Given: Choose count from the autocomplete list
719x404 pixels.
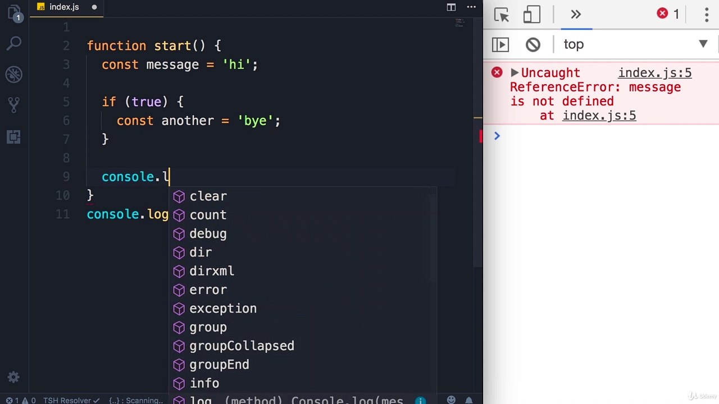Looking at the screenshot, I should click(303, 215).
